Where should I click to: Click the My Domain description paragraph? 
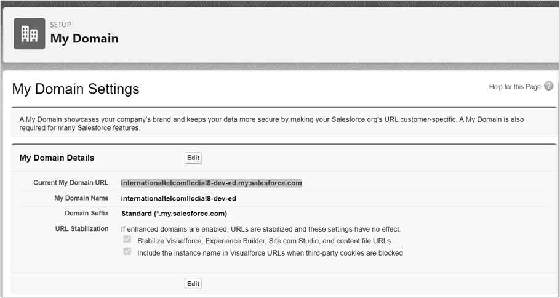(x=271, y=124)
